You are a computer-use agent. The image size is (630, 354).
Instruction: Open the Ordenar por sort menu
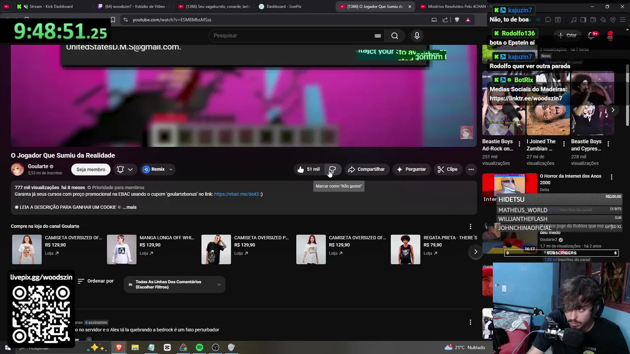95,281
